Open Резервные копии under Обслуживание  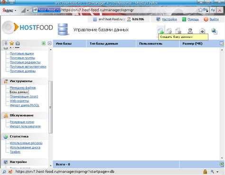pos(22,122)
